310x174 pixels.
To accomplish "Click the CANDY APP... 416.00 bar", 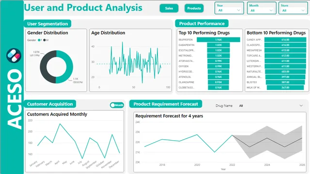I will click(x=285, y=40).
